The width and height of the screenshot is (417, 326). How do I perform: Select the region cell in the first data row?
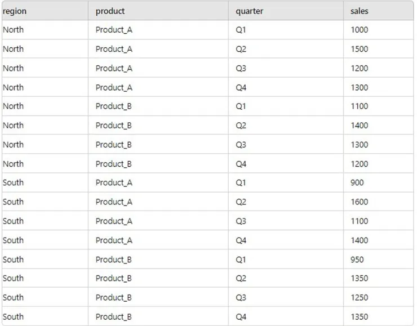tap(14, 30)
